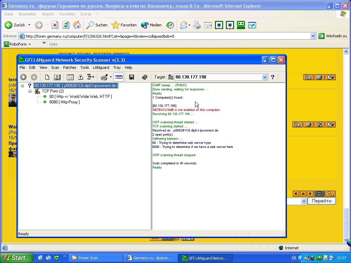
Task: Collapse the TCP Ports (2) branch
Action: [x=30, y=91]
